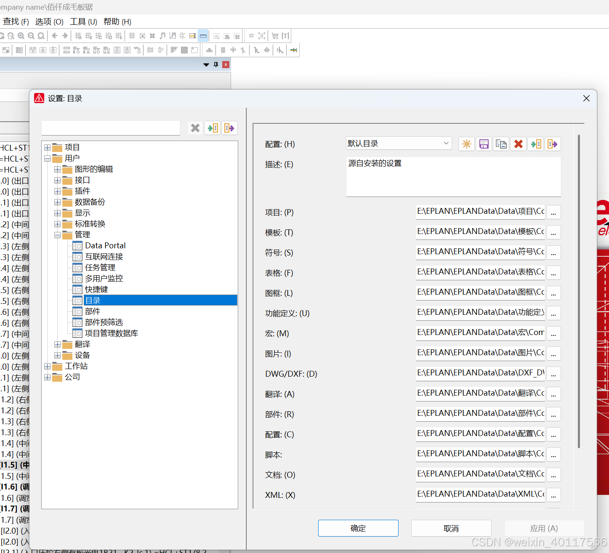The width and height of the screenshot is (609, 553).
Task: Import settings via icon above the settings tree
Action: point(213,128)
